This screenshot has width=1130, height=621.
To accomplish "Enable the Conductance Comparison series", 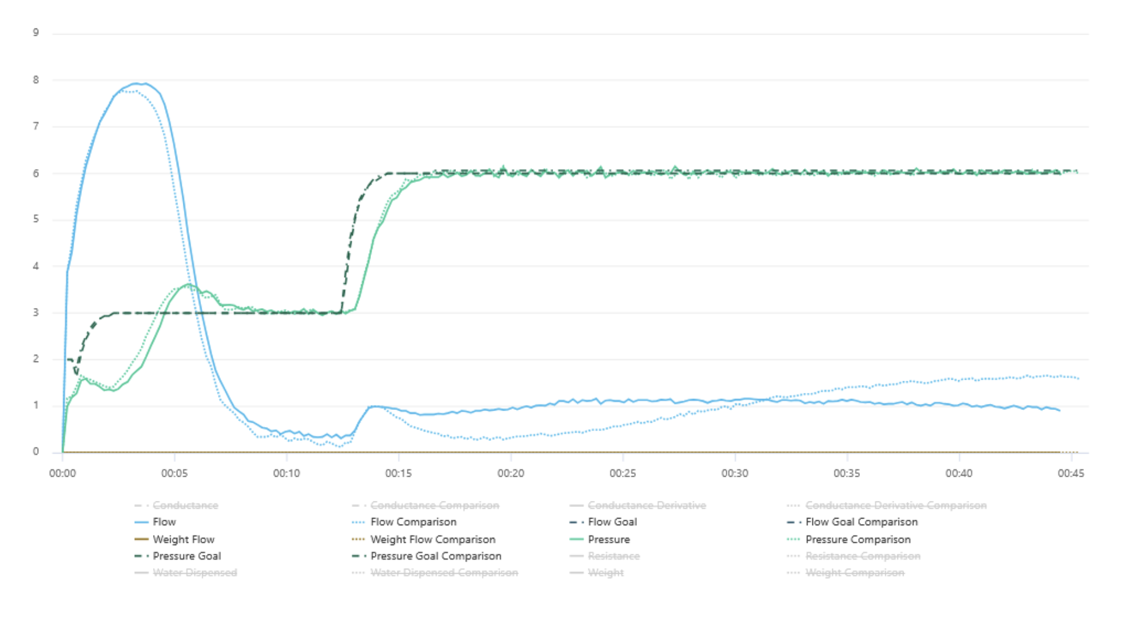I will [x=425, y=505].
